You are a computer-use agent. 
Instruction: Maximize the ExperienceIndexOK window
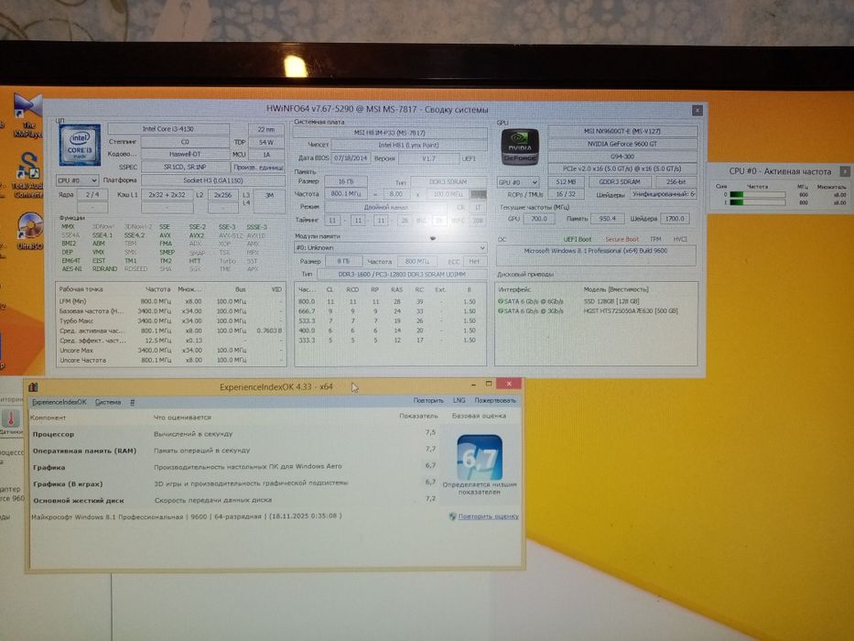(489, 384)
